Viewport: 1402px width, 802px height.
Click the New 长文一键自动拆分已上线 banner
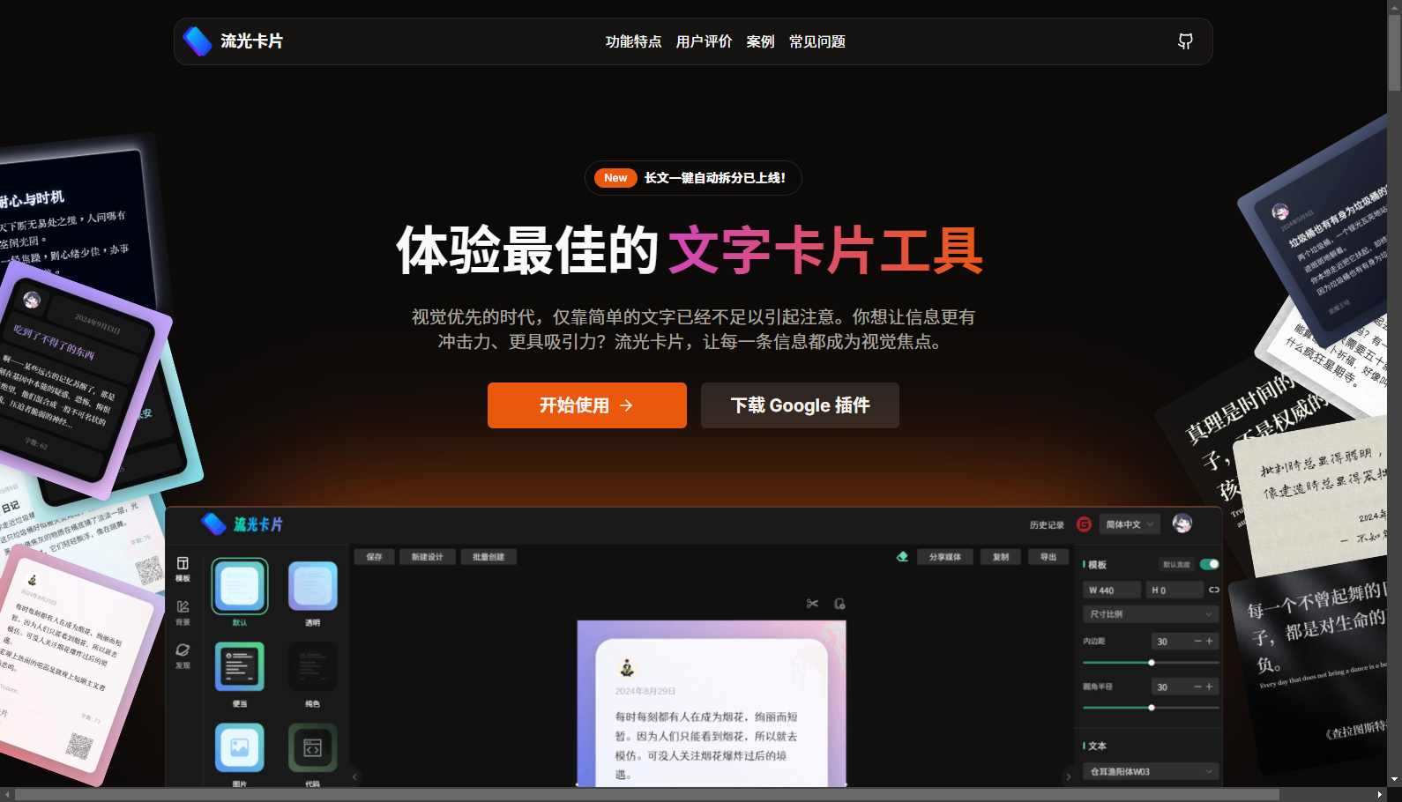click(693, 178)
